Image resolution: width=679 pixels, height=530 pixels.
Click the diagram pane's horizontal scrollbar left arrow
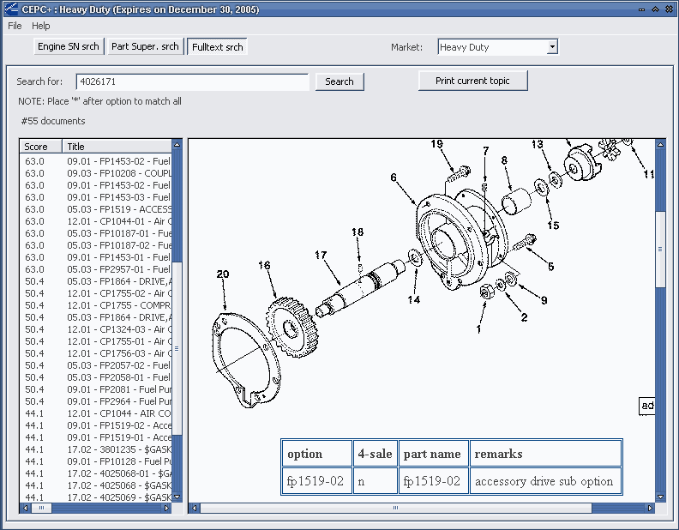coord(195,509)
